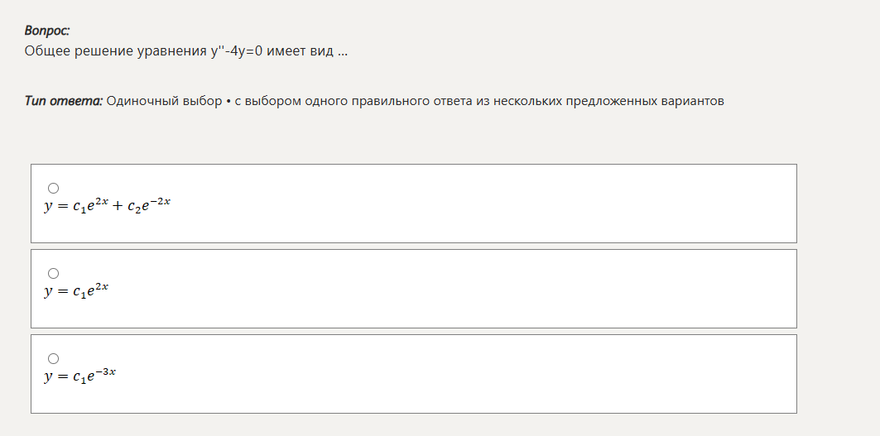Choose the radio button above y = c₁e²ˣ
Image resolution: width=880 pixels, height=436 pixels.
tap(53, 273)
